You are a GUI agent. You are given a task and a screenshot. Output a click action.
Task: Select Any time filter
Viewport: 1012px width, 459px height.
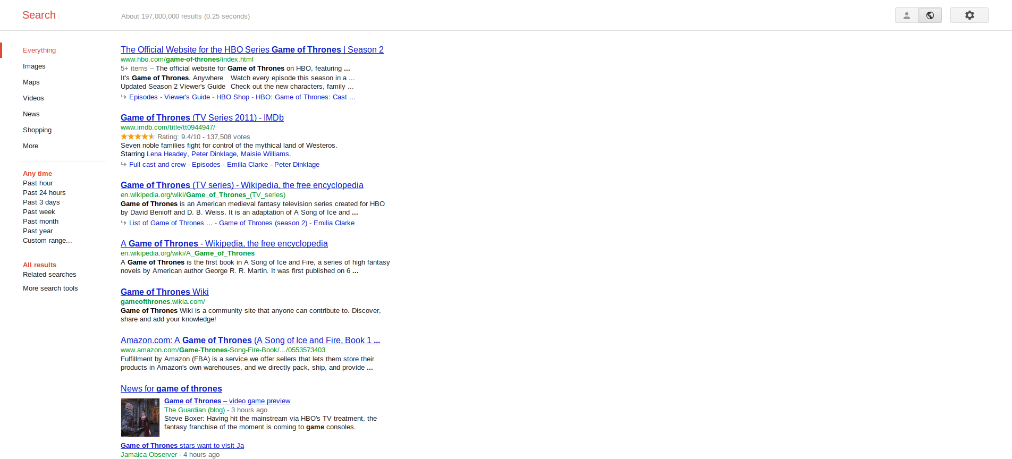[38, 174]
